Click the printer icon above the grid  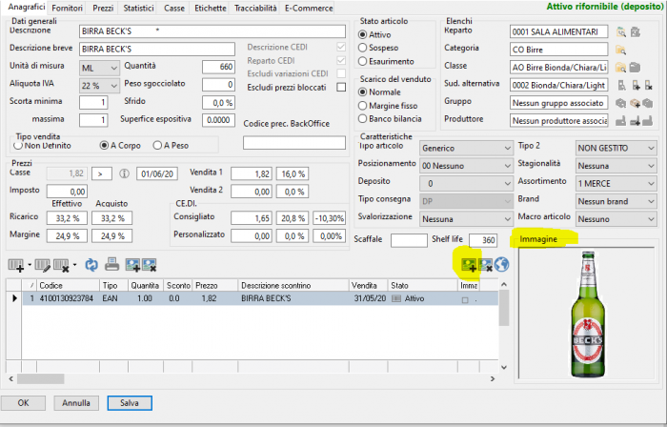click(x=111, y=264)
